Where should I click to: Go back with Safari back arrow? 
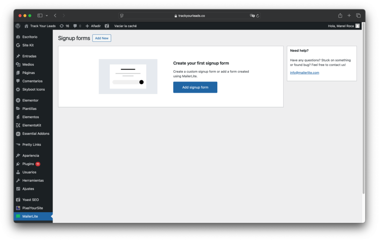[x=56, y=16]
